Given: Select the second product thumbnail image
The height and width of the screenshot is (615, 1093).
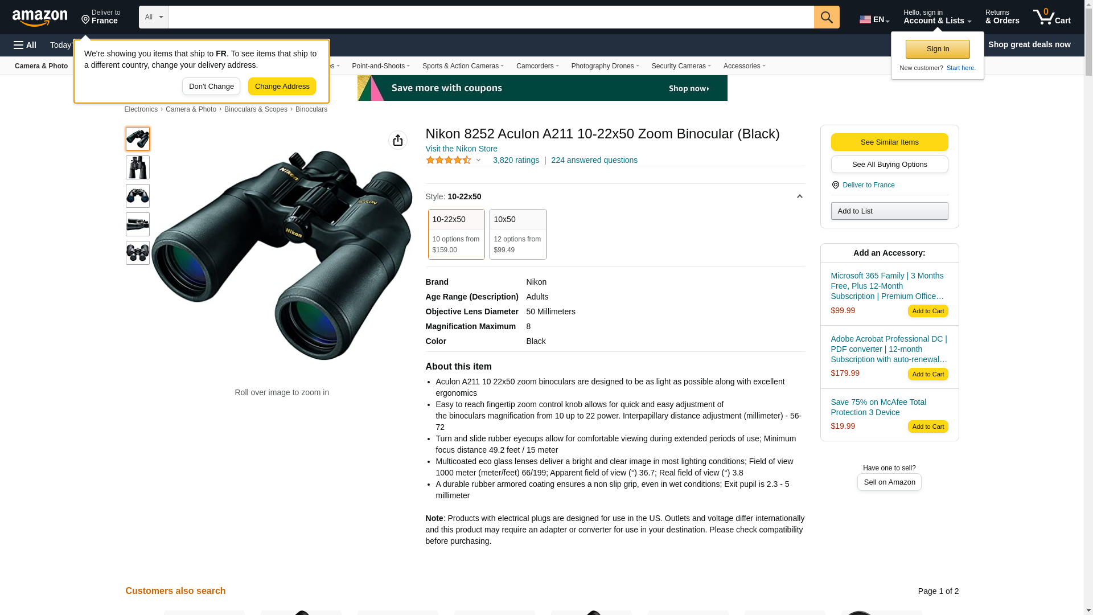Looking at the screenshot, I should pyautogui.click(x=138, y=167).
